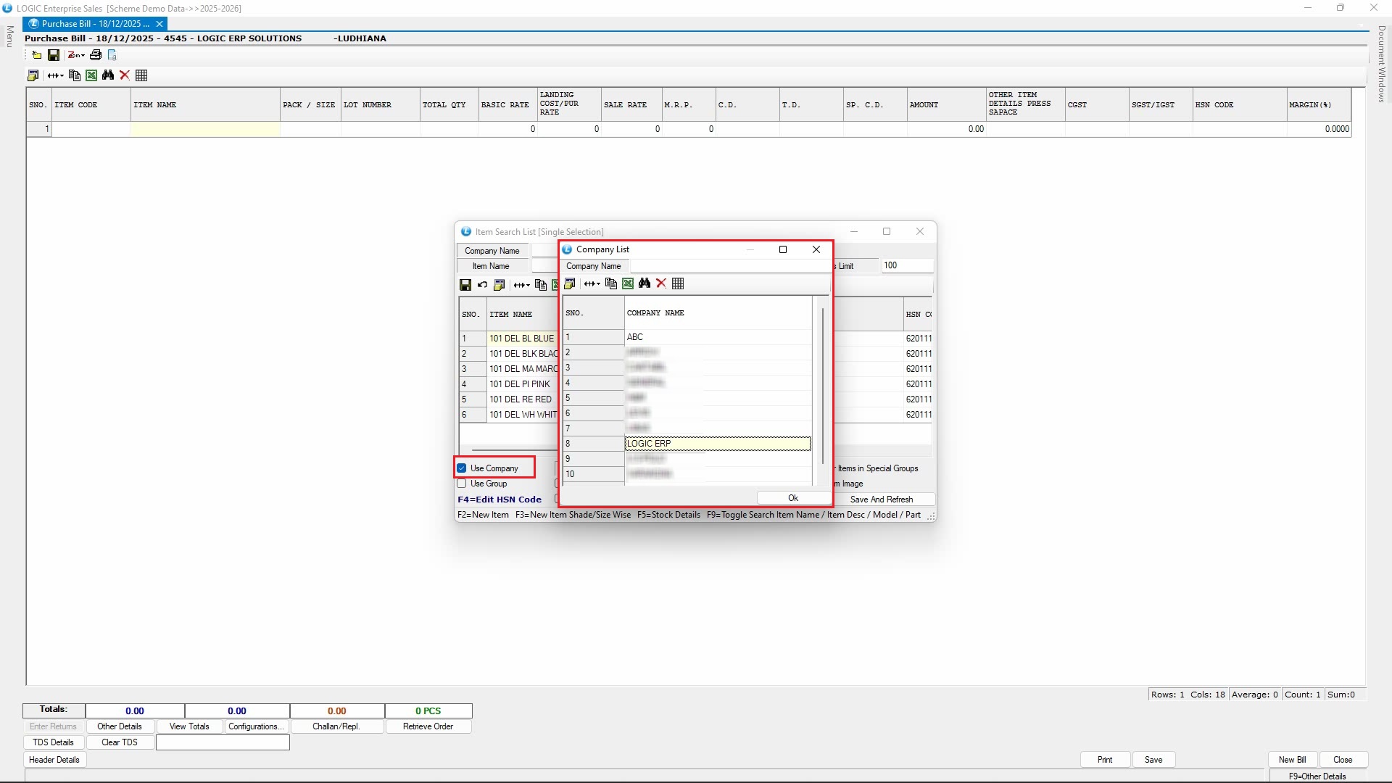This screenshot has height=783, width=1392.
Task: Click red X delete icon in Company List
Action: (x=661, y=283)
